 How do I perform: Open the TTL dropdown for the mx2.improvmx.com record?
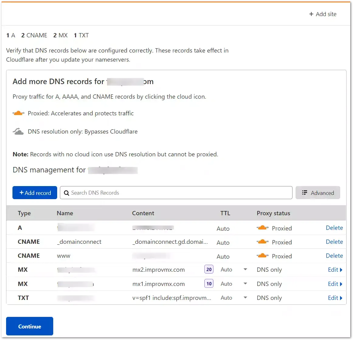point(245,270)
